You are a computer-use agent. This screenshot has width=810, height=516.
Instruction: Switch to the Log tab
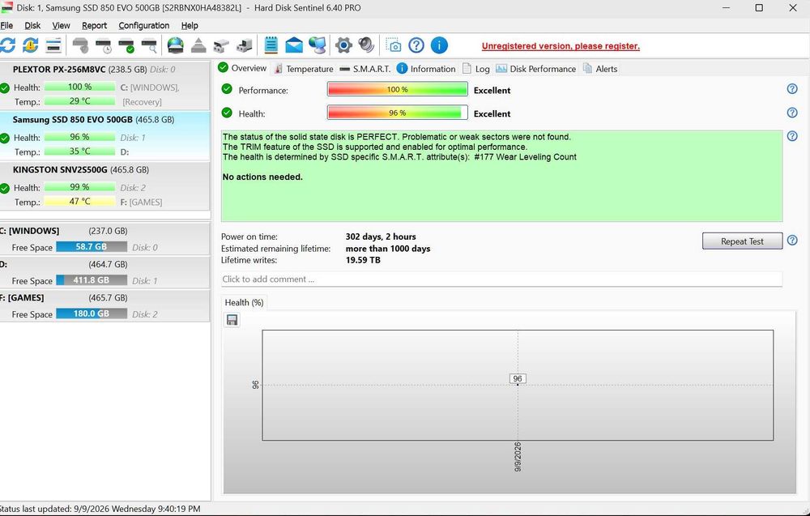click(x=475, y=69)
